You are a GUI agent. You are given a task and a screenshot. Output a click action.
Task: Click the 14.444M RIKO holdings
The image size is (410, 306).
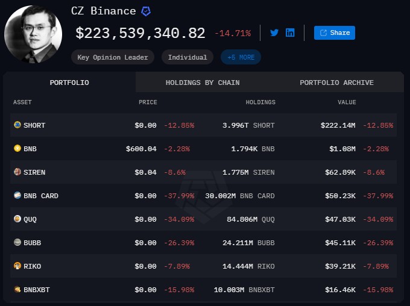pyautogui.click(x=248, y=266)
